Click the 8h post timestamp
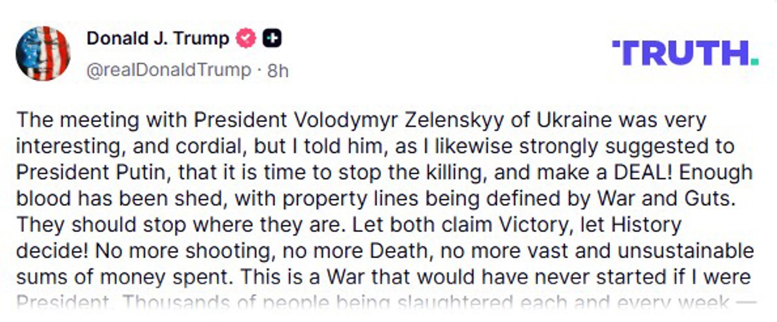This screenshot has width=777, height=322. click(x=277, y=71)
